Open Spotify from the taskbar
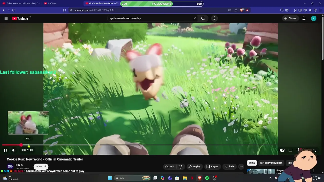The width and height of the screenshot is (324, 182). [207, 178]
